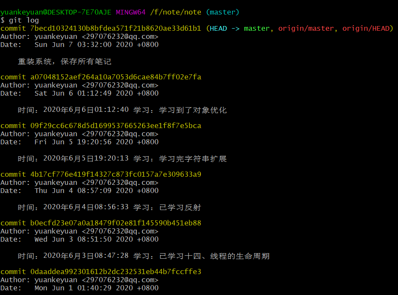398x295 pixels.
Task: Select commit hash 7becd10324130b8bfdea571f21b8620ae33d61b1
Action: tap(115, 28)
